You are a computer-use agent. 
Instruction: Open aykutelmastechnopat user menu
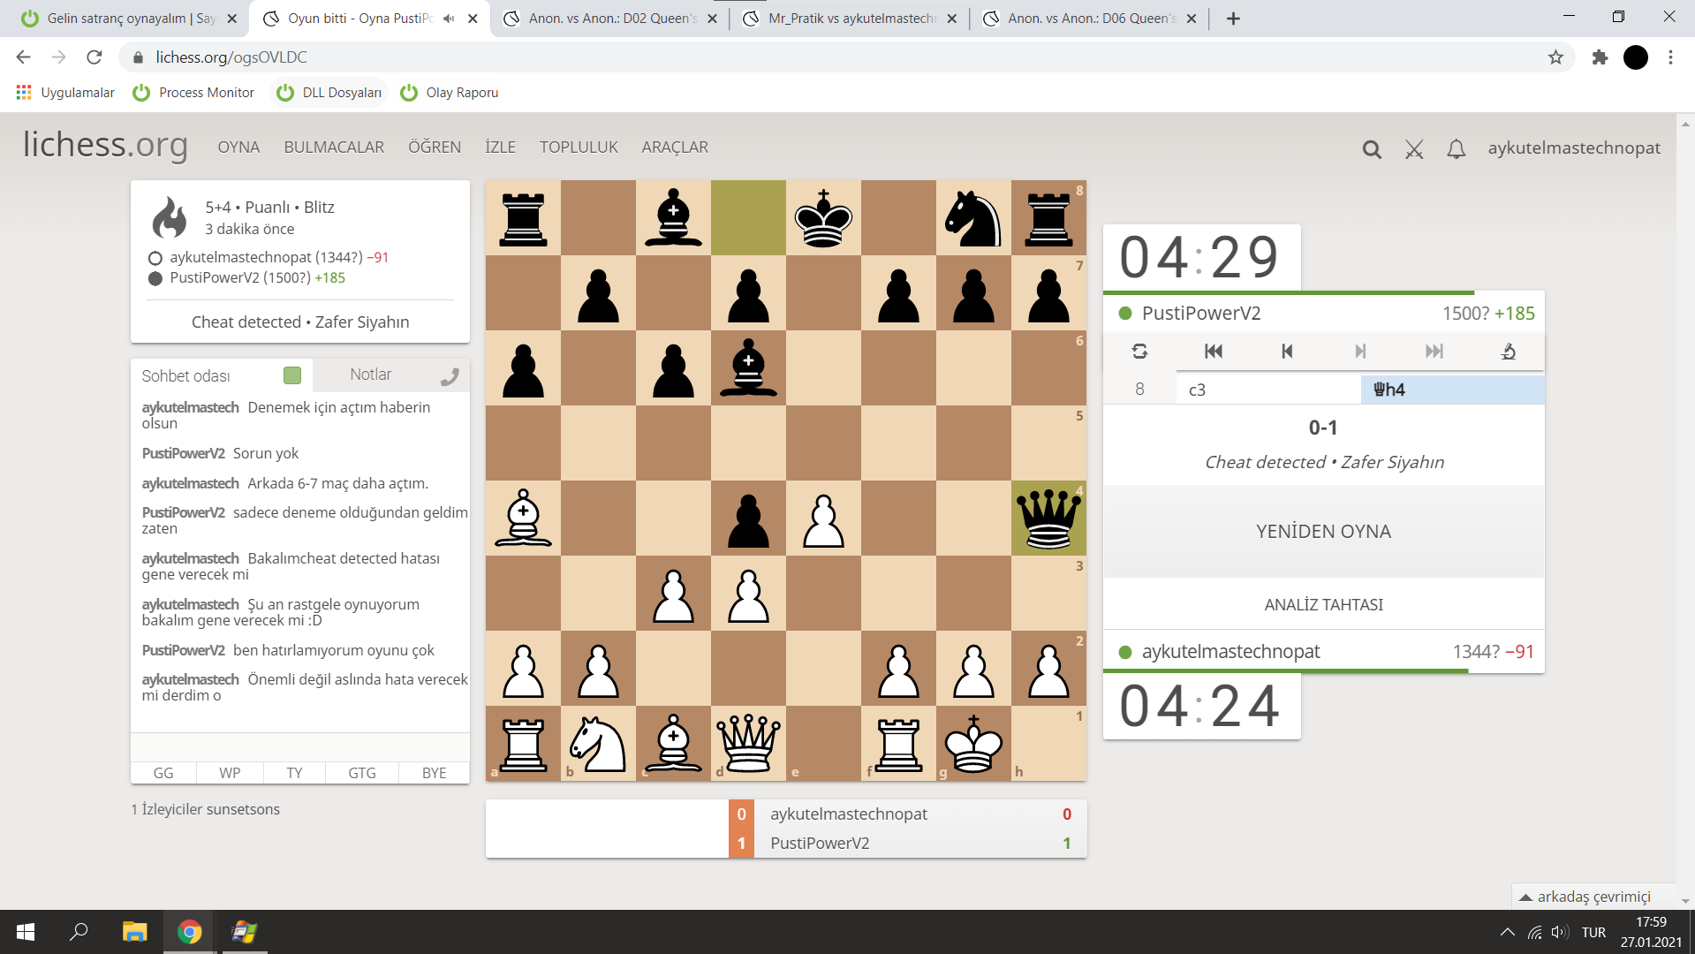click(1574, 148)
